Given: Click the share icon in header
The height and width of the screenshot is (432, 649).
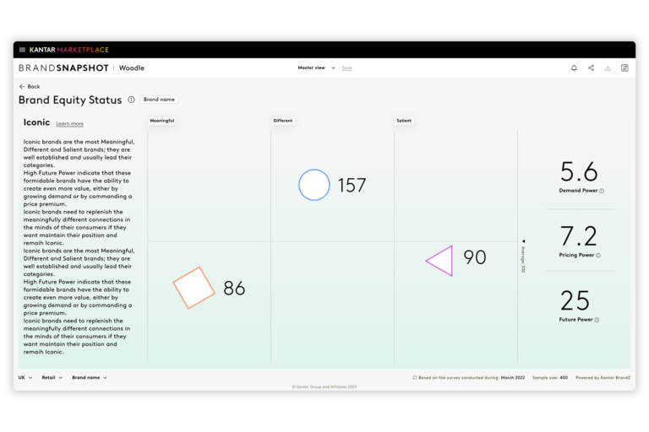Looking at the screenshot, I should [591, 67].
